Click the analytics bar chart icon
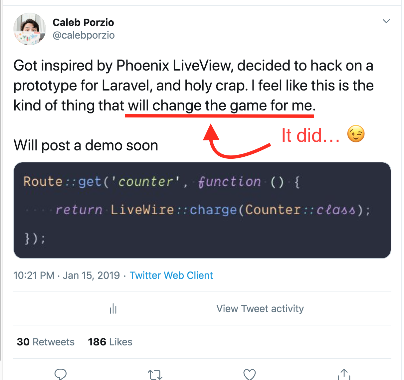The height and width of the screenshot is (380, 404). tap(113, 308)
